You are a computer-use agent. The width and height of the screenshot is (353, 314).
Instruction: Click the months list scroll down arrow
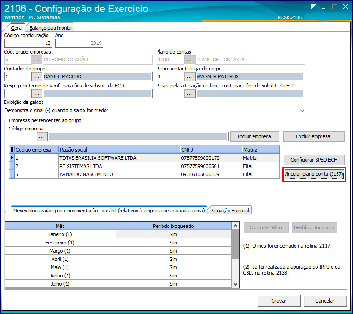pyautogui.click(x=235, y=284)
